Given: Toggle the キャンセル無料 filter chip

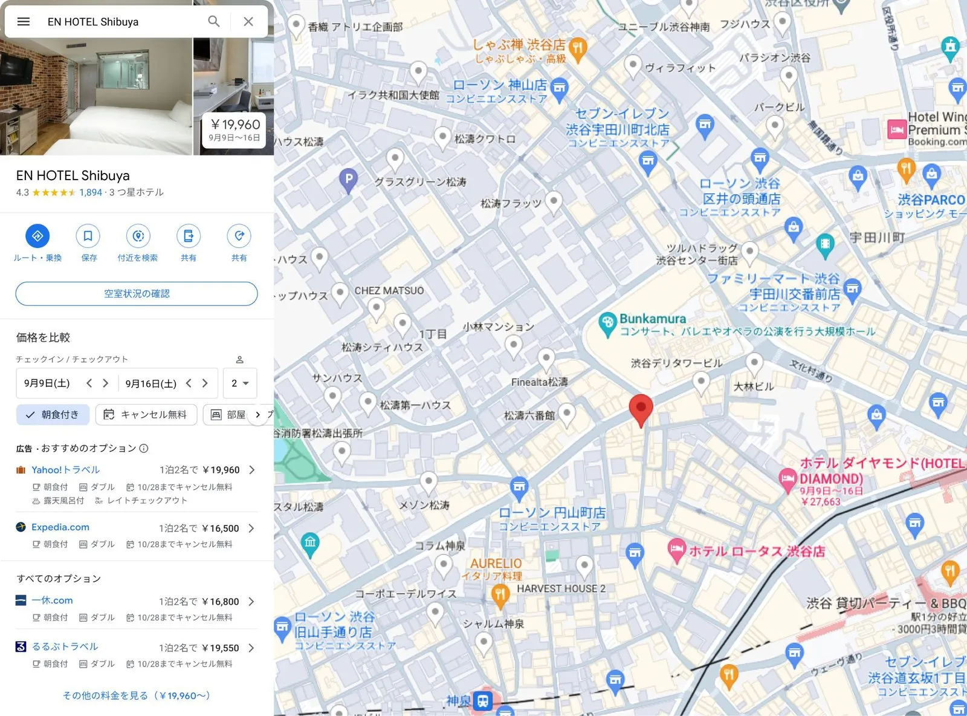Looking at the screenshot, I should (146, 415).
